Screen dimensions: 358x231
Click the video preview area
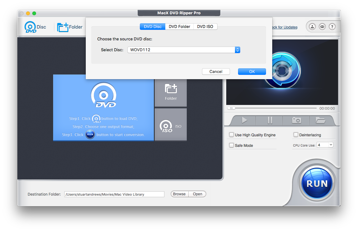(282, 72)
